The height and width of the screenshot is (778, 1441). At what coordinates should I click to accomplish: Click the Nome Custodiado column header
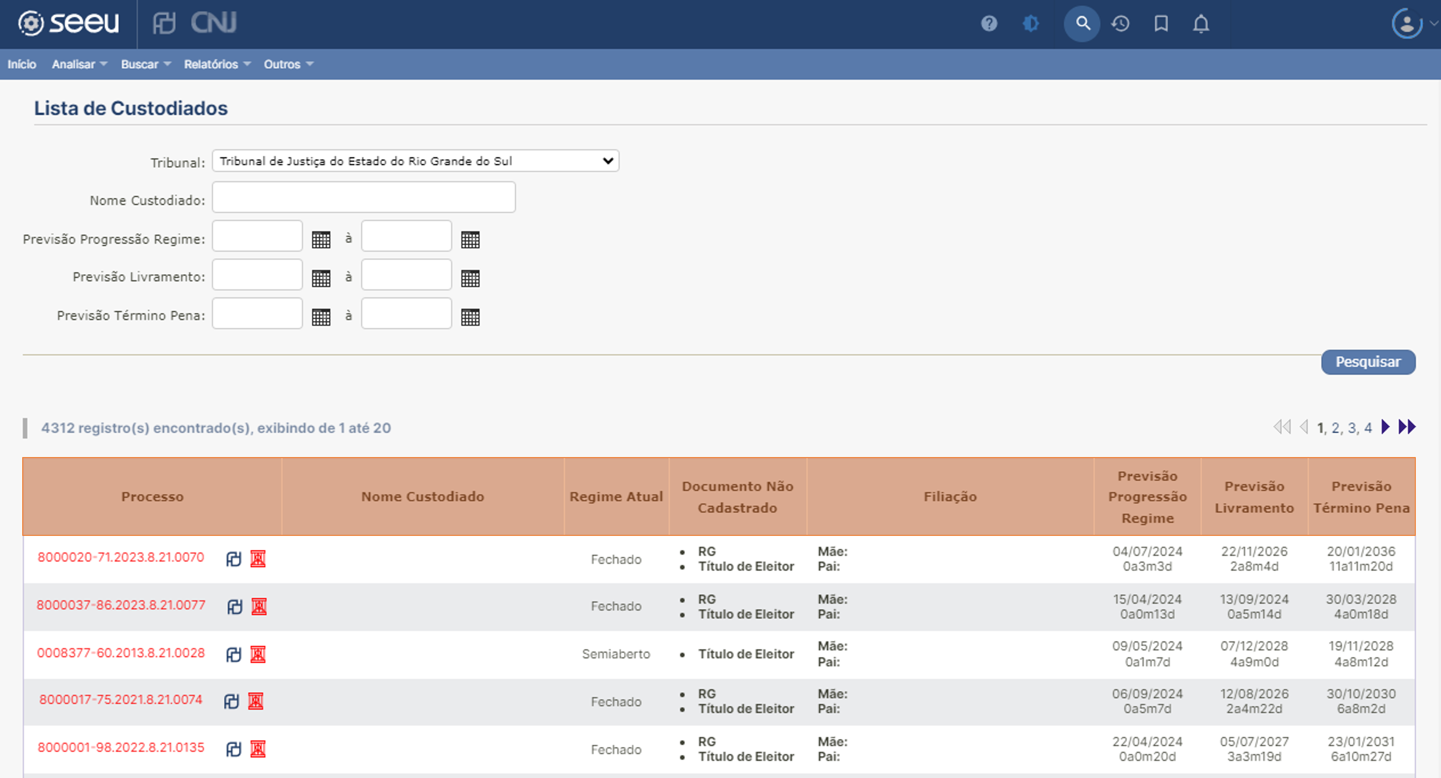point(423,497)
